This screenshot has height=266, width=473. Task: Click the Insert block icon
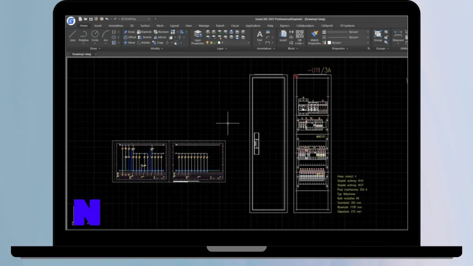[283, 36]
